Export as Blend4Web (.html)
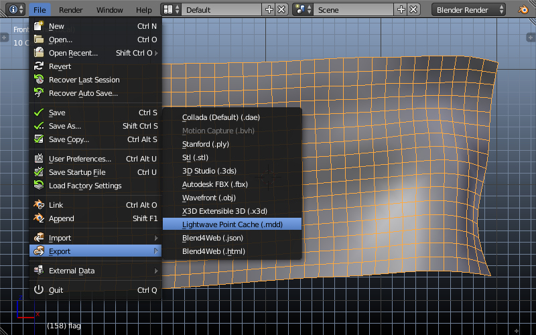This screenshot has height=335, width=536. tap(232, 251)
